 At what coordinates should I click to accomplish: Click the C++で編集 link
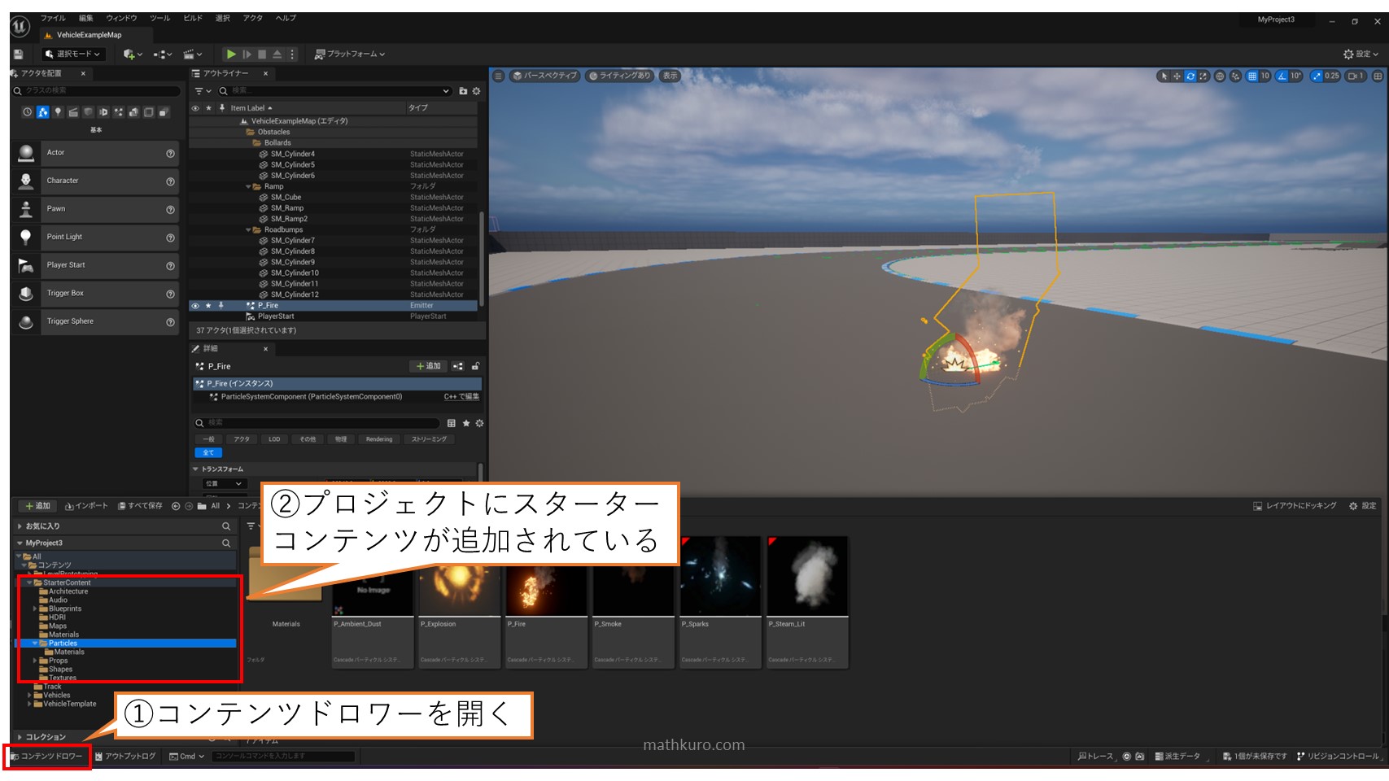point(461,397)
